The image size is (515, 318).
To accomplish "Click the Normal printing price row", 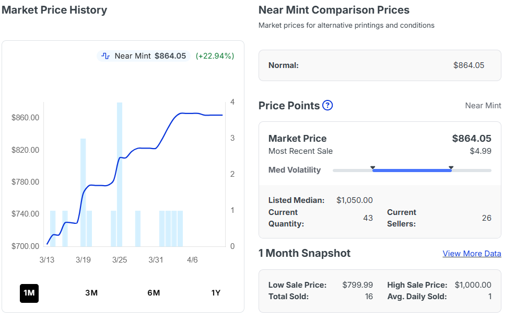I will coord(380,65).
